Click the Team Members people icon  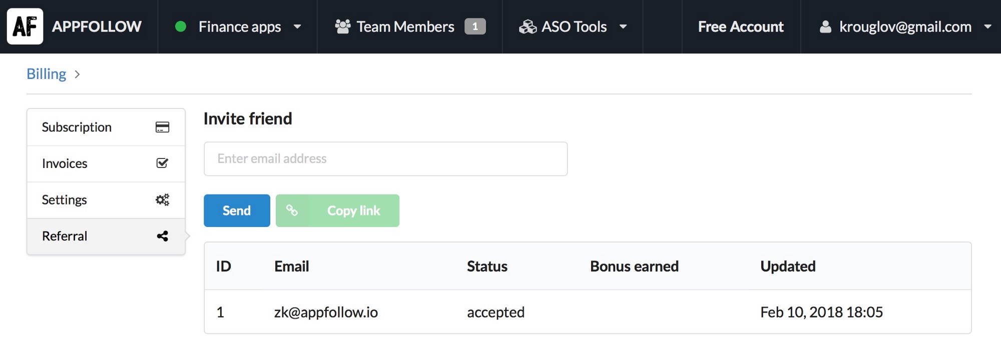(x=343, y=26)
